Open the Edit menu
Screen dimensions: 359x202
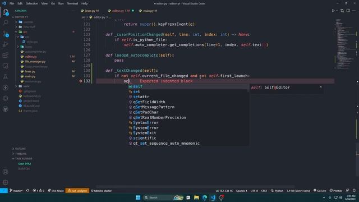tap(20, 3)
